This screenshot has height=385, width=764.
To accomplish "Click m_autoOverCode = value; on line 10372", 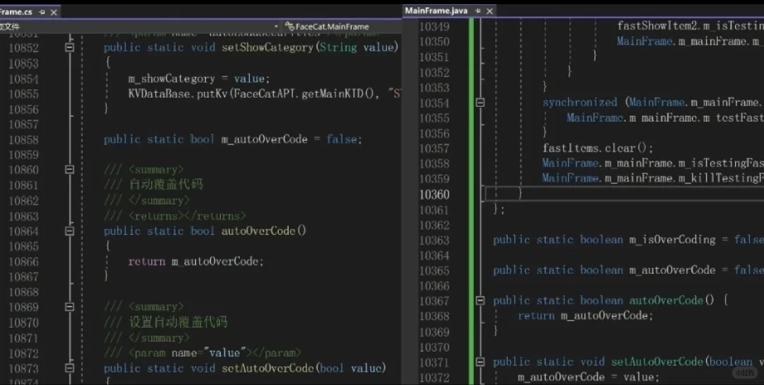I will click(589, 377).
